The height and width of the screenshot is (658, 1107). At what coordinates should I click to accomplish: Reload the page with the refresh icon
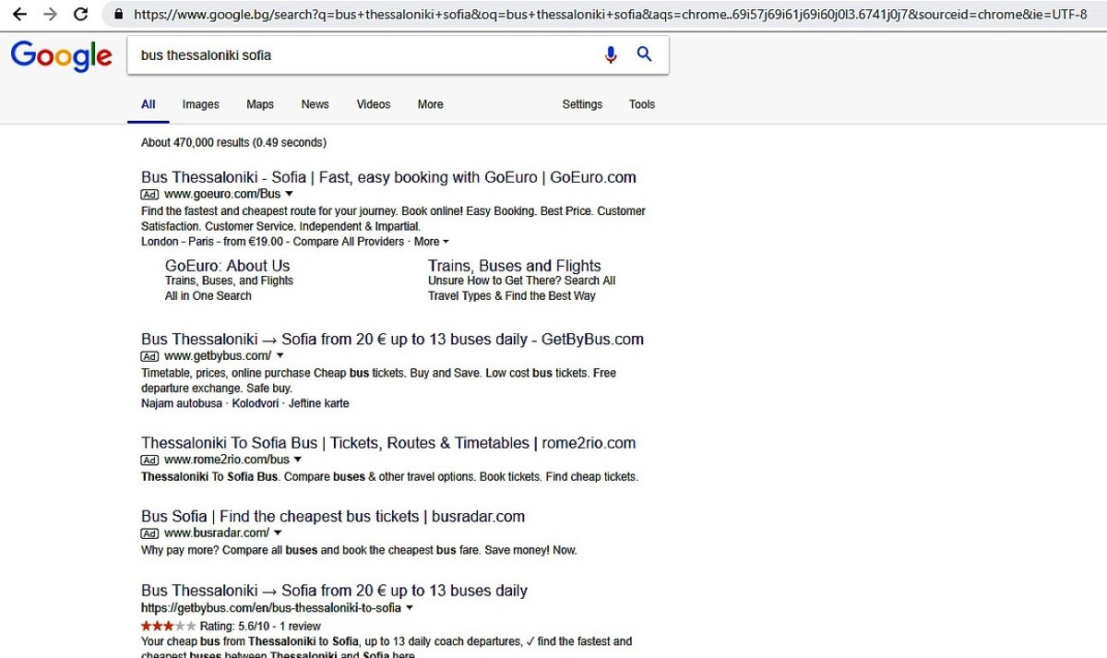point(81,15)
